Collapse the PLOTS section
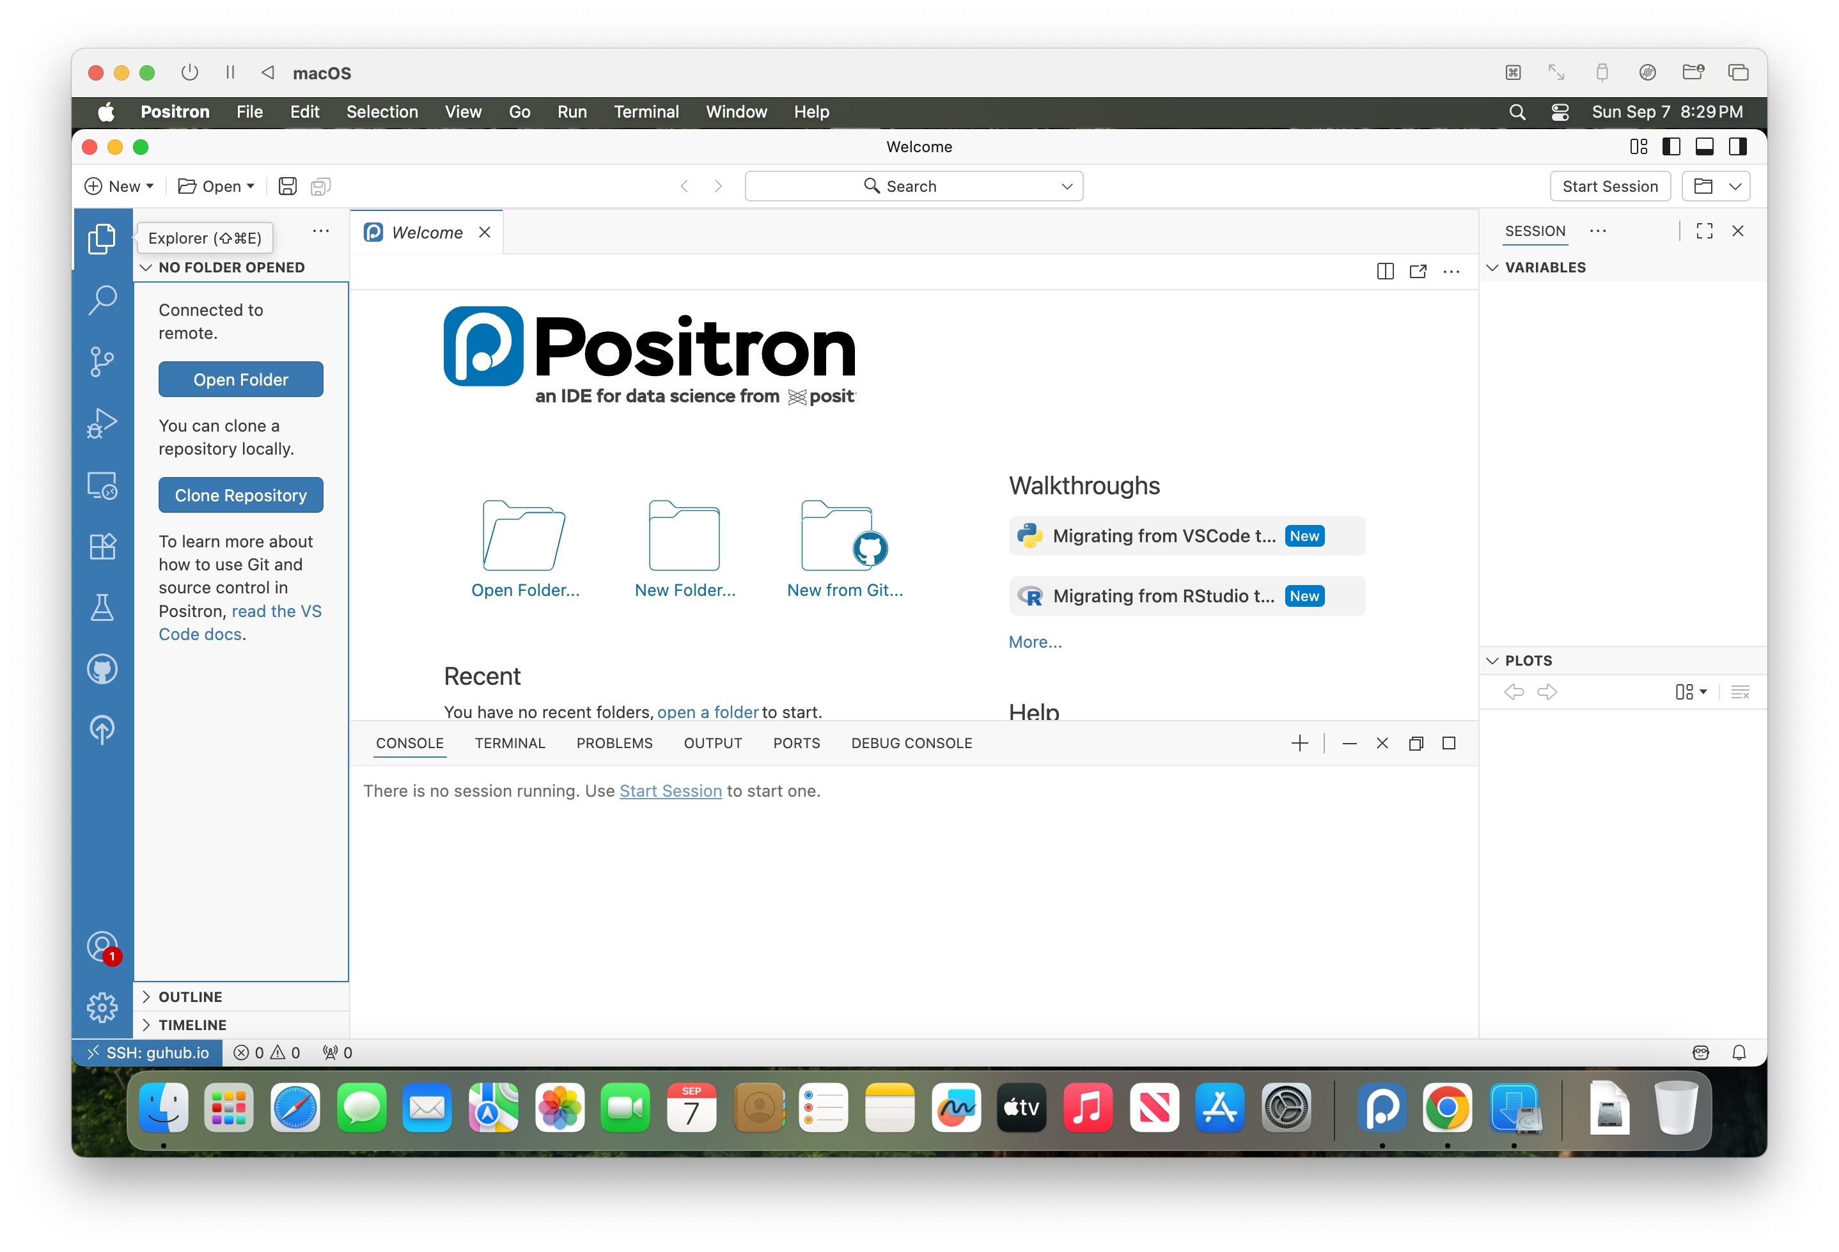The height and width of the screenshot is (1252, 1839). coord(1622,661)
